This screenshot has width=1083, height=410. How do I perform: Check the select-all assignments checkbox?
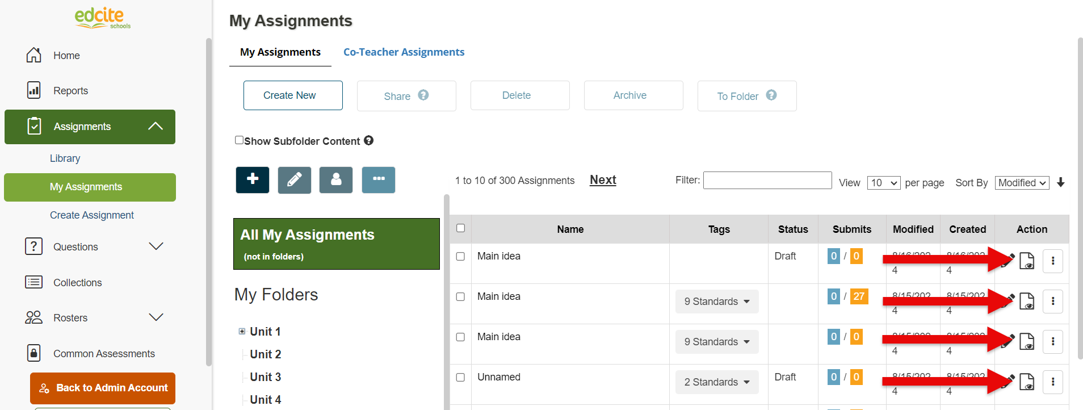461,228
